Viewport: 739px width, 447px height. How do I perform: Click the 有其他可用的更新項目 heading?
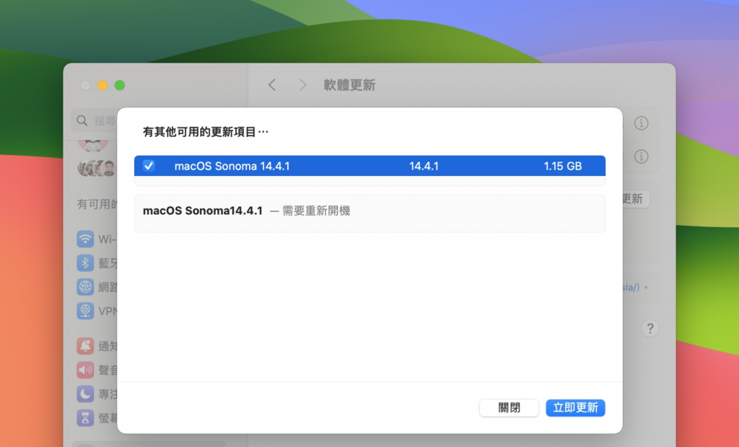[206, 132]
